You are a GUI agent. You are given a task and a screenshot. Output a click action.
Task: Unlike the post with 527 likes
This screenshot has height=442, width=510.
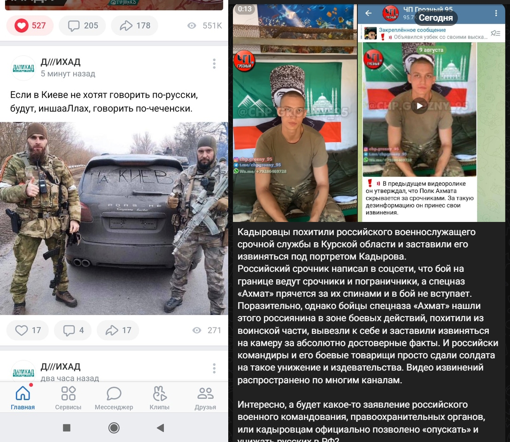coord(30,25)
